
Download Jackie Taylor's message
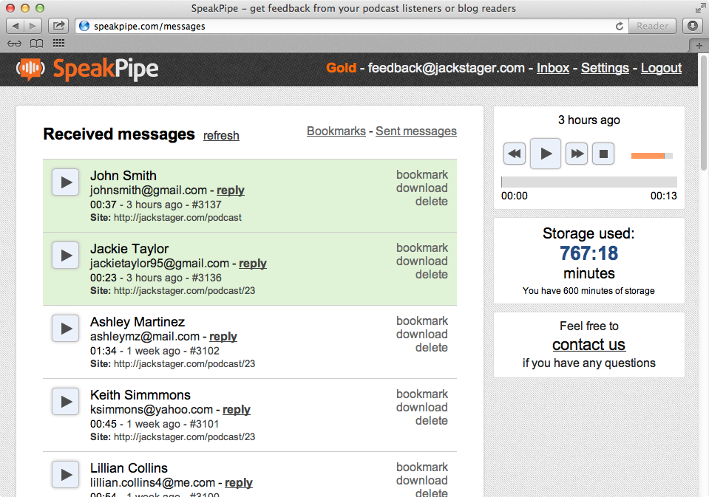point(421,261)
